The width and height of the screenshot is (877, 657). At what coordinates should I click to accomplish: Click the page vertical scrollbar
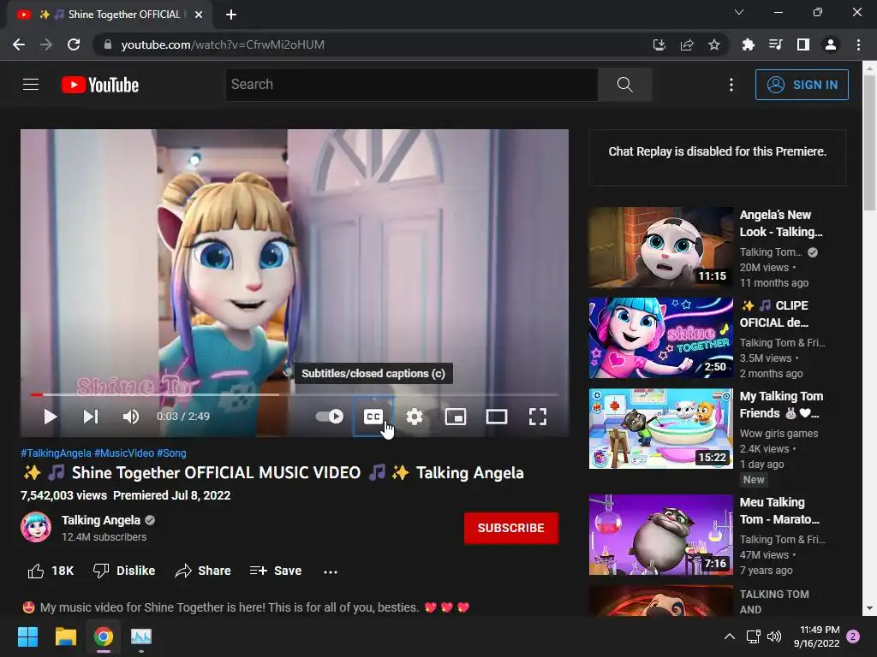[x=869, y=141]
